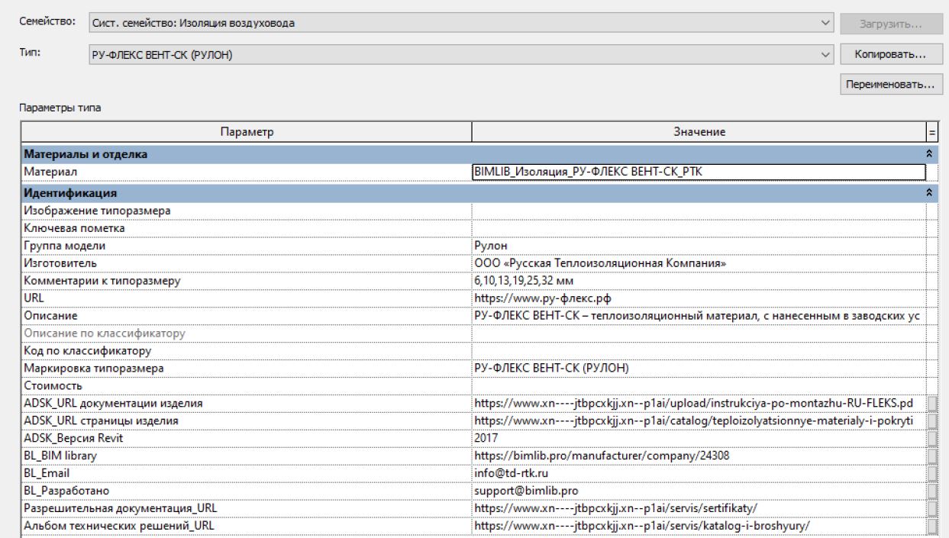
Task: Collapse the Материалы и отделка group
Action: [931, 155]
